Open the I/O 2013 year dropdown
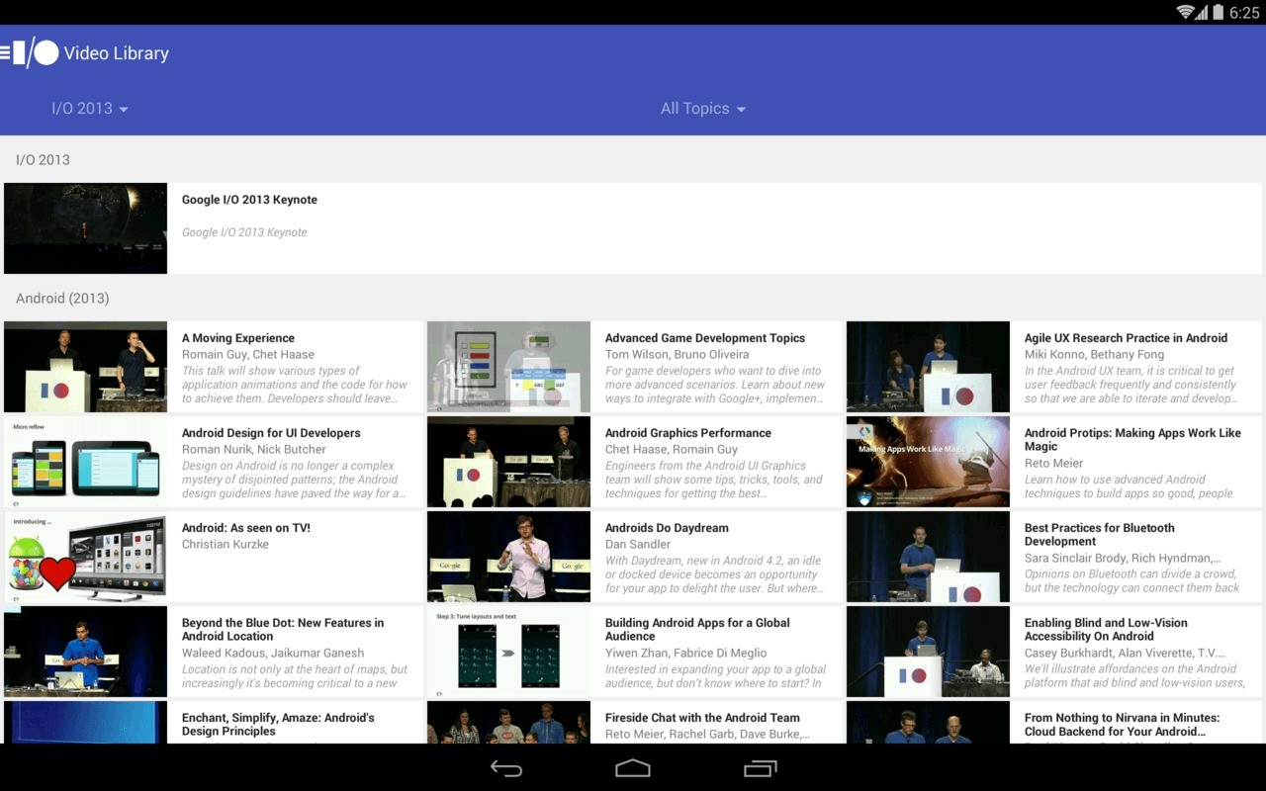 [89, 108]
